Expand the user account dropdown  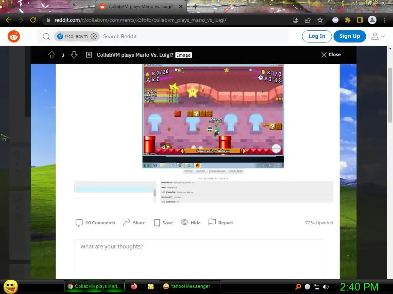(378, 36)
